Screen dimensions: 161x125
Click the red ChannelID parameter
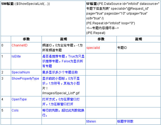pos(19,45)
